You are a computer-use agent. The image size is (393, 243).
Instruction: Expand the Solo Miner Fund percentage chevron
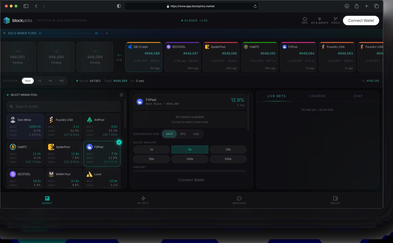coord(102,33)
